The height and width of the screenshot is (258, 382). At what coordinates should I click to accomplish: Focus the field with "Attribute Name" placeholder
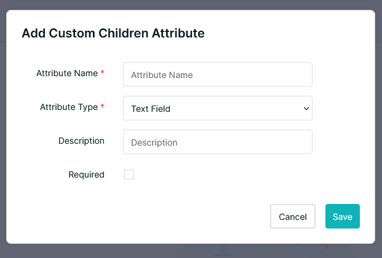coord(217,74)
